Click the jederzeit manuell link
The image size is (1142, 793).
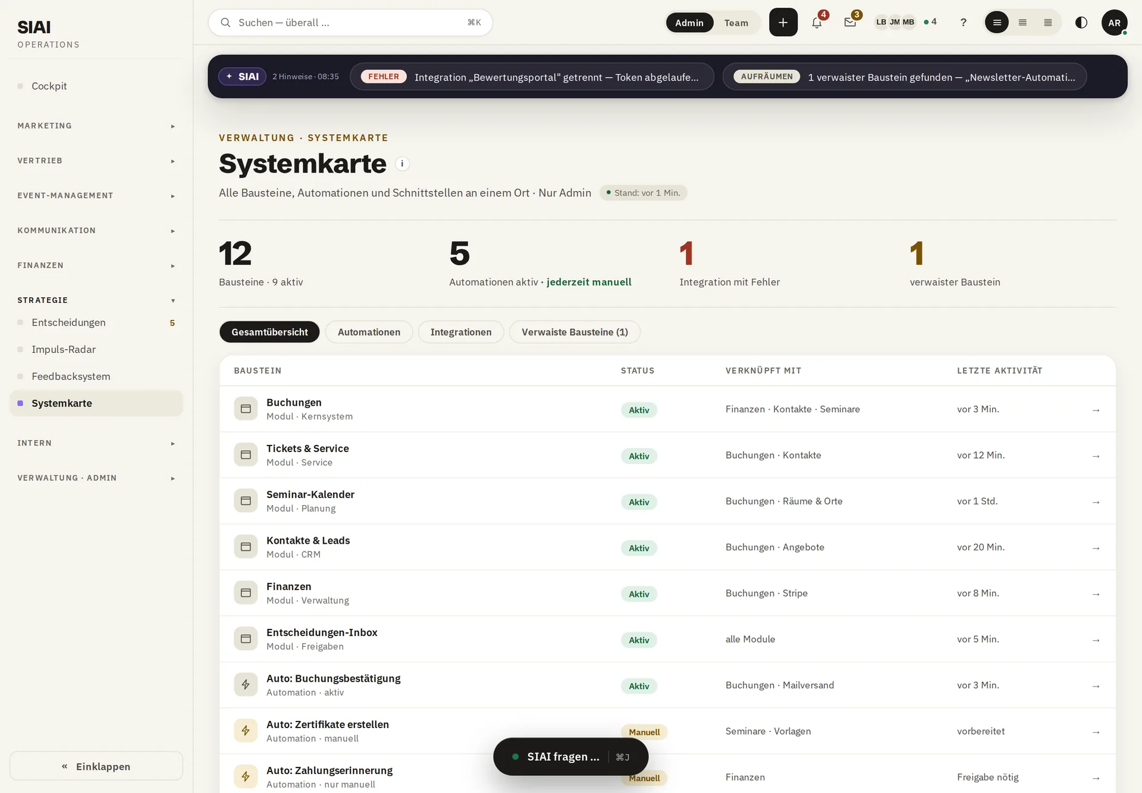[x=589, y=282]
